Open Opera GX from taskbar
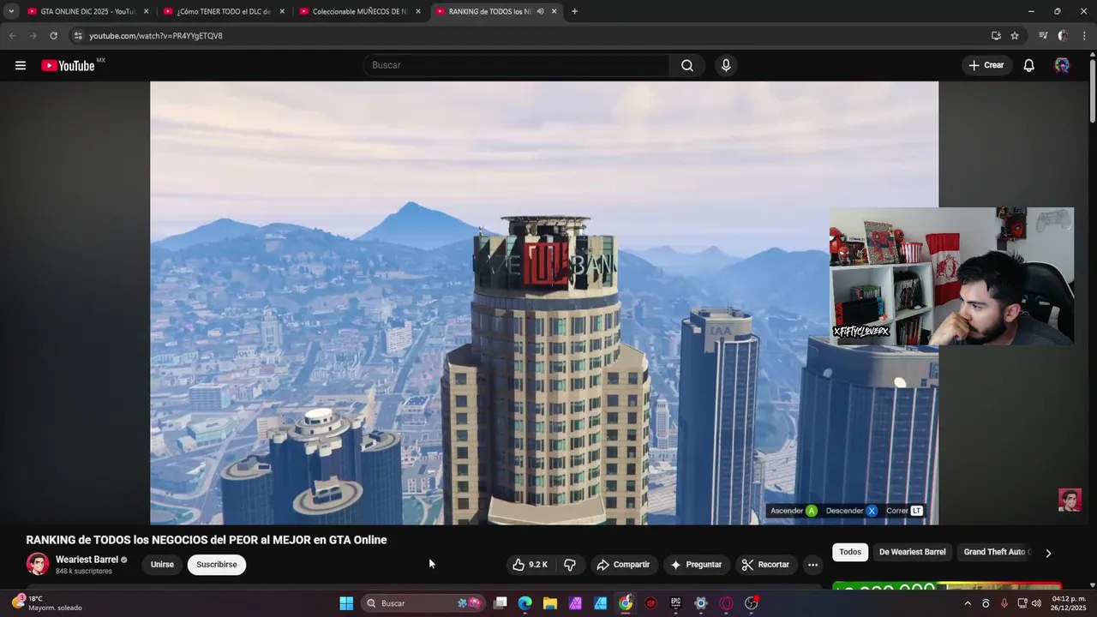The width and height of the screenshot is (1097, 617). coord(726,603)
